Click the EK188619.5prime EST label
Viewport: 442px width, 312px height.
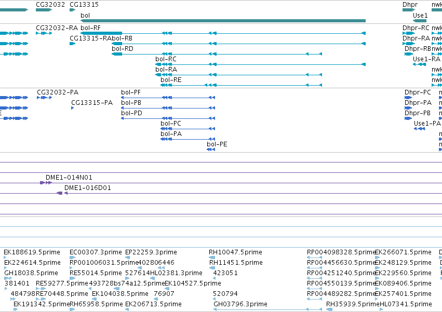tap(32, 252)
